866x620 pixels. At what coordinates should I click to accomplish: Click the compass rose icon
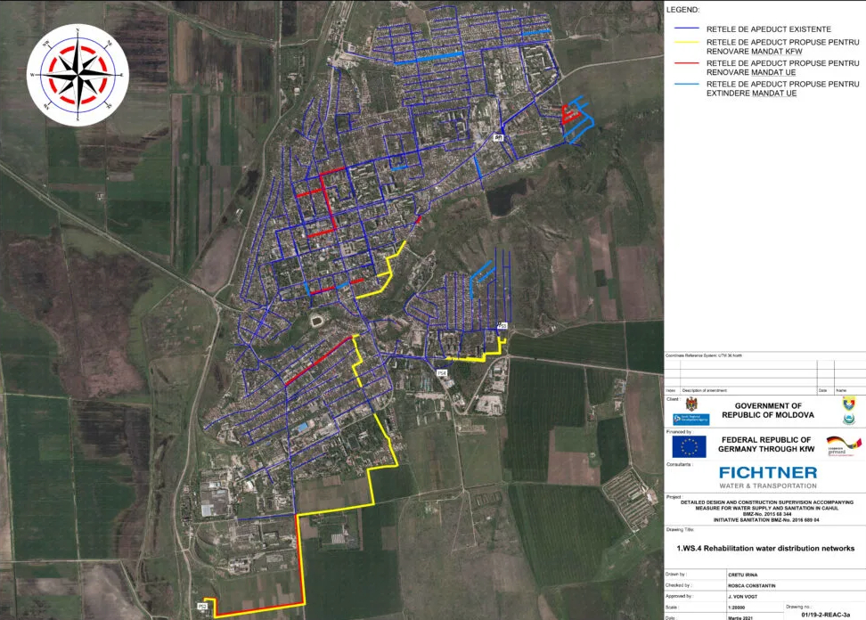78,75
